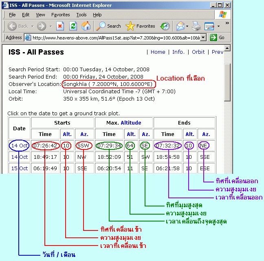Follow the Info. link

click(x=178, y=52)
